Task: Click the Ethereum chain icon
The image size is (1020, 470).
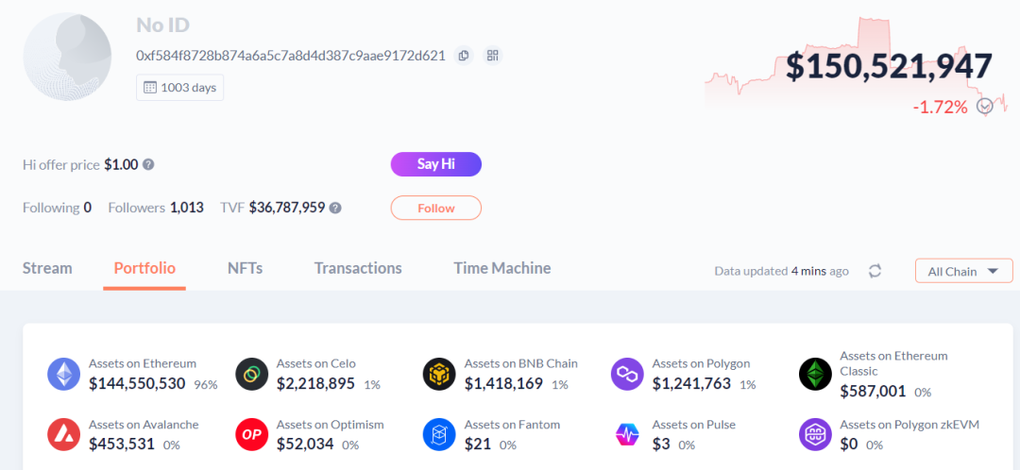Action: coord(64,374)
